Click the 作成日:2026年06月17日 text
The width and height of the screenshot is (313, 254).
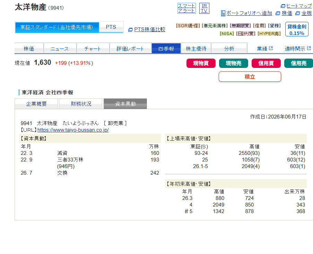pyautogui.click(x=278, y=117)
